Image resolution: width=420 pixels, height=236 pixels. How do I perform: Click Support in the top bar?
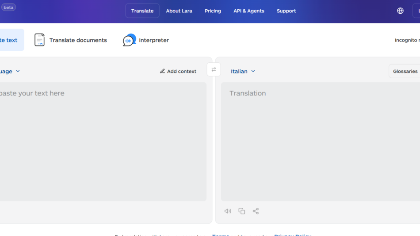tap(286, 11)
